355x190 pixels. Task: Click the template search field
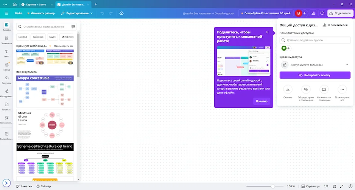pos(47,27)
